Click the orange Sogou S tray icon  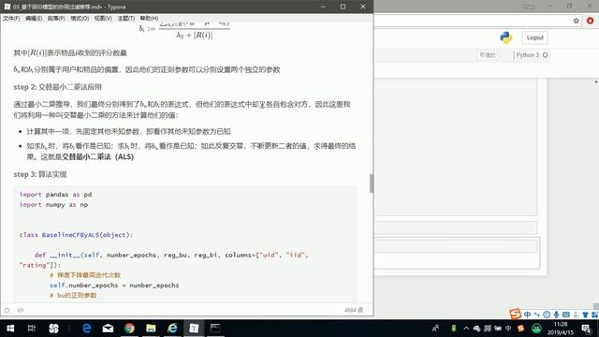[520, 329]
